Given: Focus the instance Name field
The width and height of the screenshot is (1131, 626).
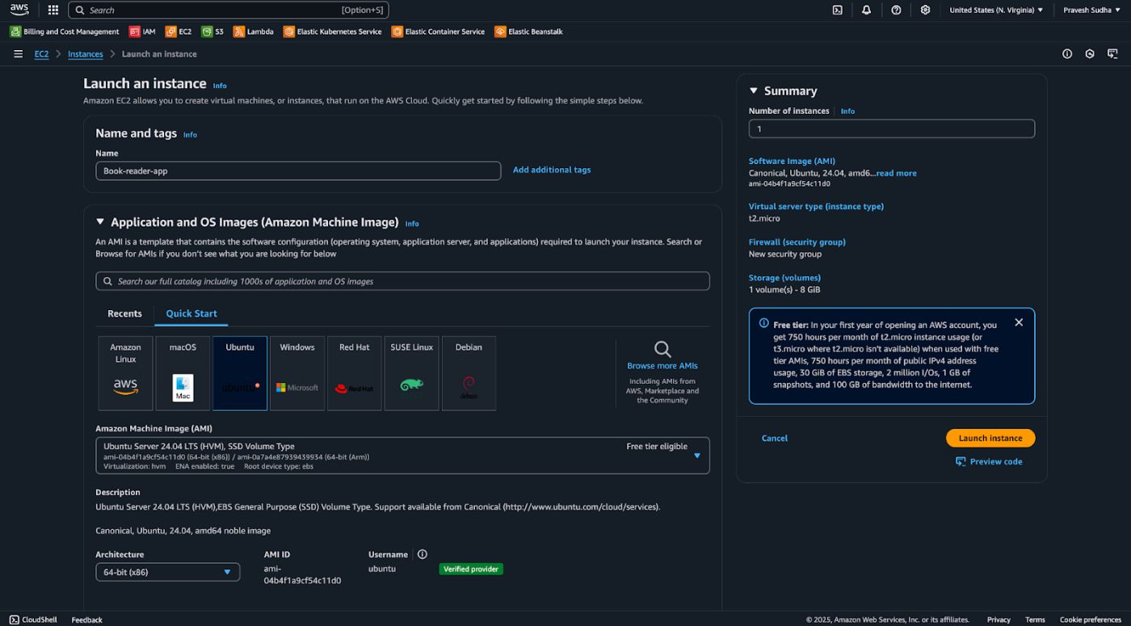Looking at the screenshot, I should [298, 170].
